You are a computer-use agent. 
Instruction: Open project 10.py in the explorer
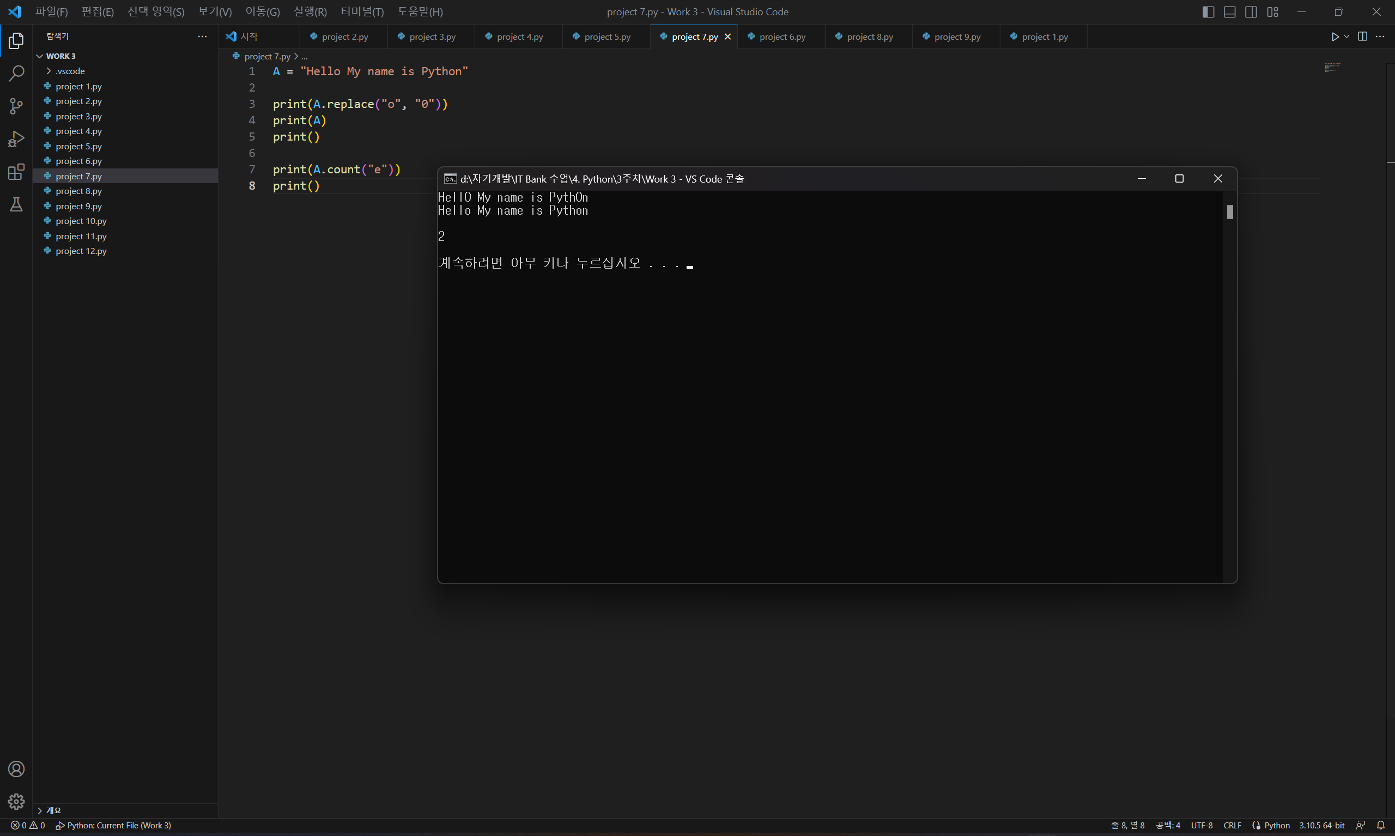coord(81,221)
